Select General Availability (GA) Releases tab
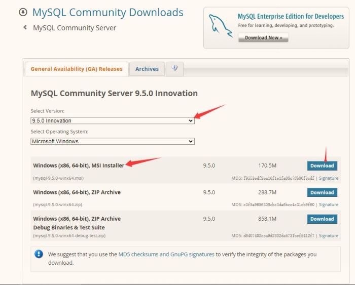 click(x=76, y=69)
